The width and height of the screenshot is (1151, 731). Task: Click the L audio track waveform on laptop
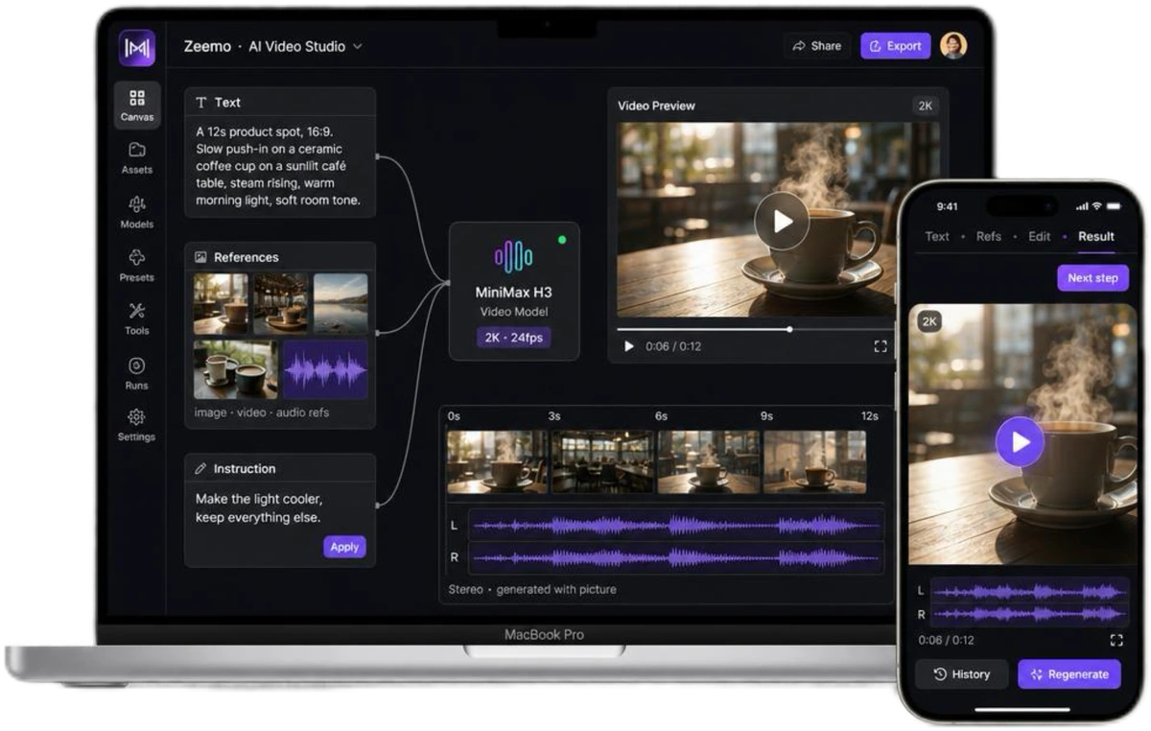point(675,525)
